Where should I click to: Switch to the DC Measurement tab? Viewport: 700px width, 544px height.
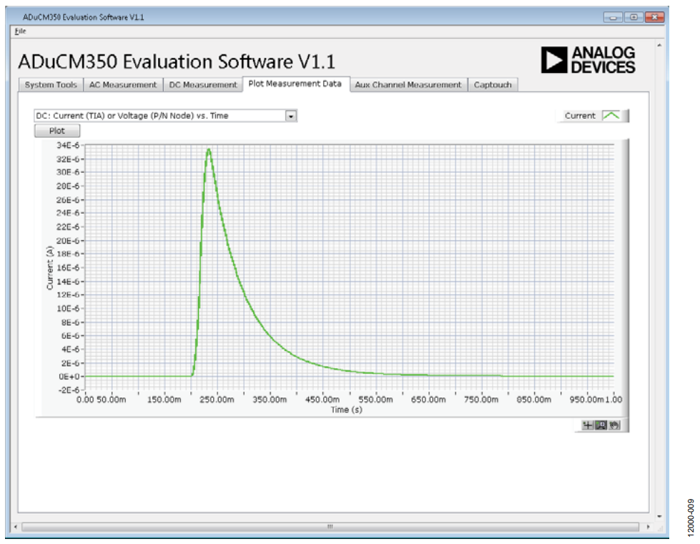point(202,85)
